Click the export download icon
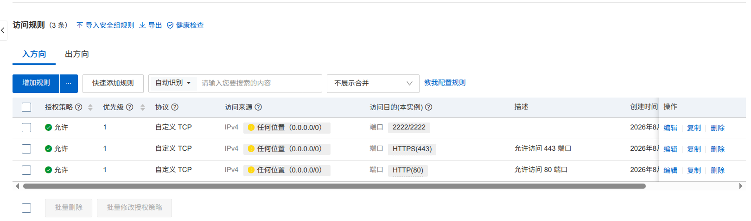Screen dimensions: 751x221 [142, 25]
